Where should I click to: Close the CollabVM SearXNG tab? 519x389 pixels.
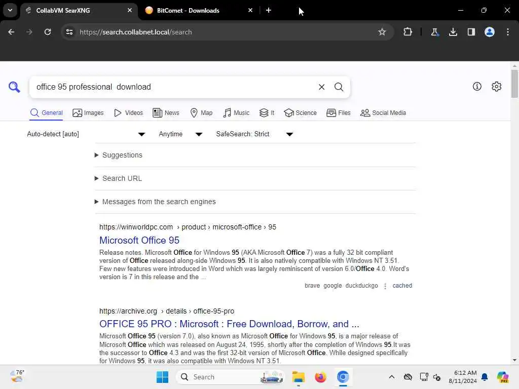(x=130, y=10)
